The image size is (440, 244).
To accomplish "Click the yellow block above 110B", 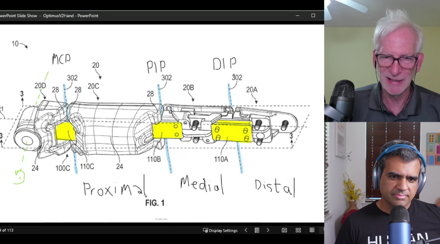I will 167,131.
